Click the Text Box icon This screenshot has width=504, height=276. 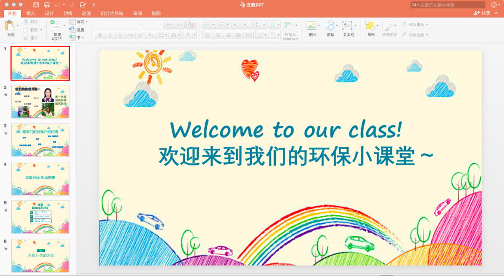(347, 25)
